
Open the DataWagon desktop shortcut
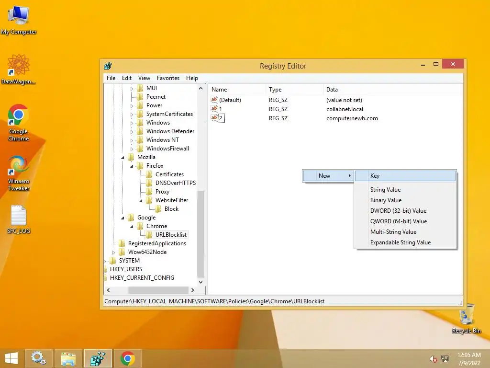coord(19,69)
